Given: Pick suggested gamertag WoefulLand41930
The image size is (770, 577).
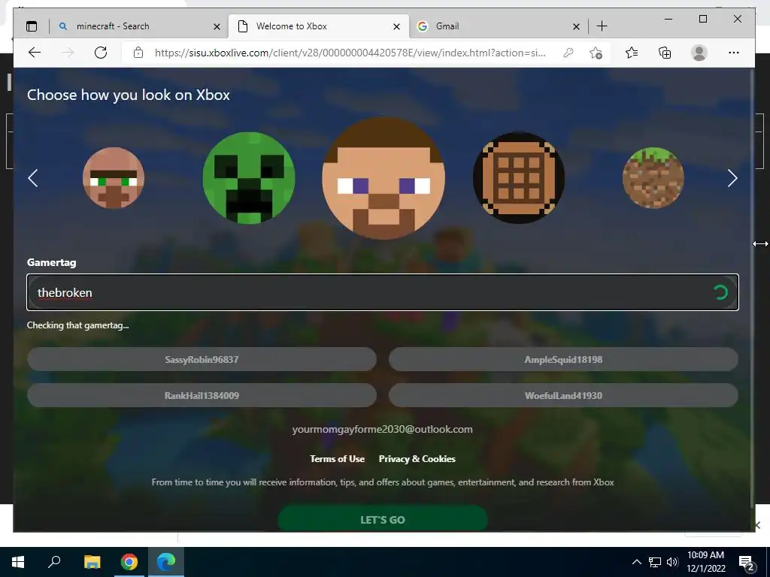Looking at the screenshot, I should click(x=563, y=395).
